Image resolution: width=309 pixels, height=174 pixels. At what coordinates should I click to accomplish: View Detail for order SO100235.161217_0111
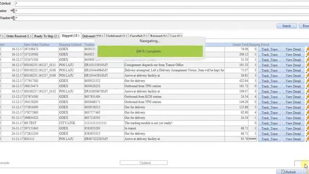pos(293,65)
